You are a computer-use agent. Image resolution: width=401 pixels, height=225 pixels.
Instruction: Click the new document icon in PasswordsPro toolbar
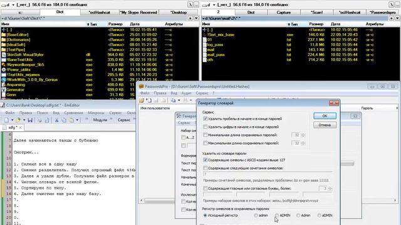coord(148,100)
